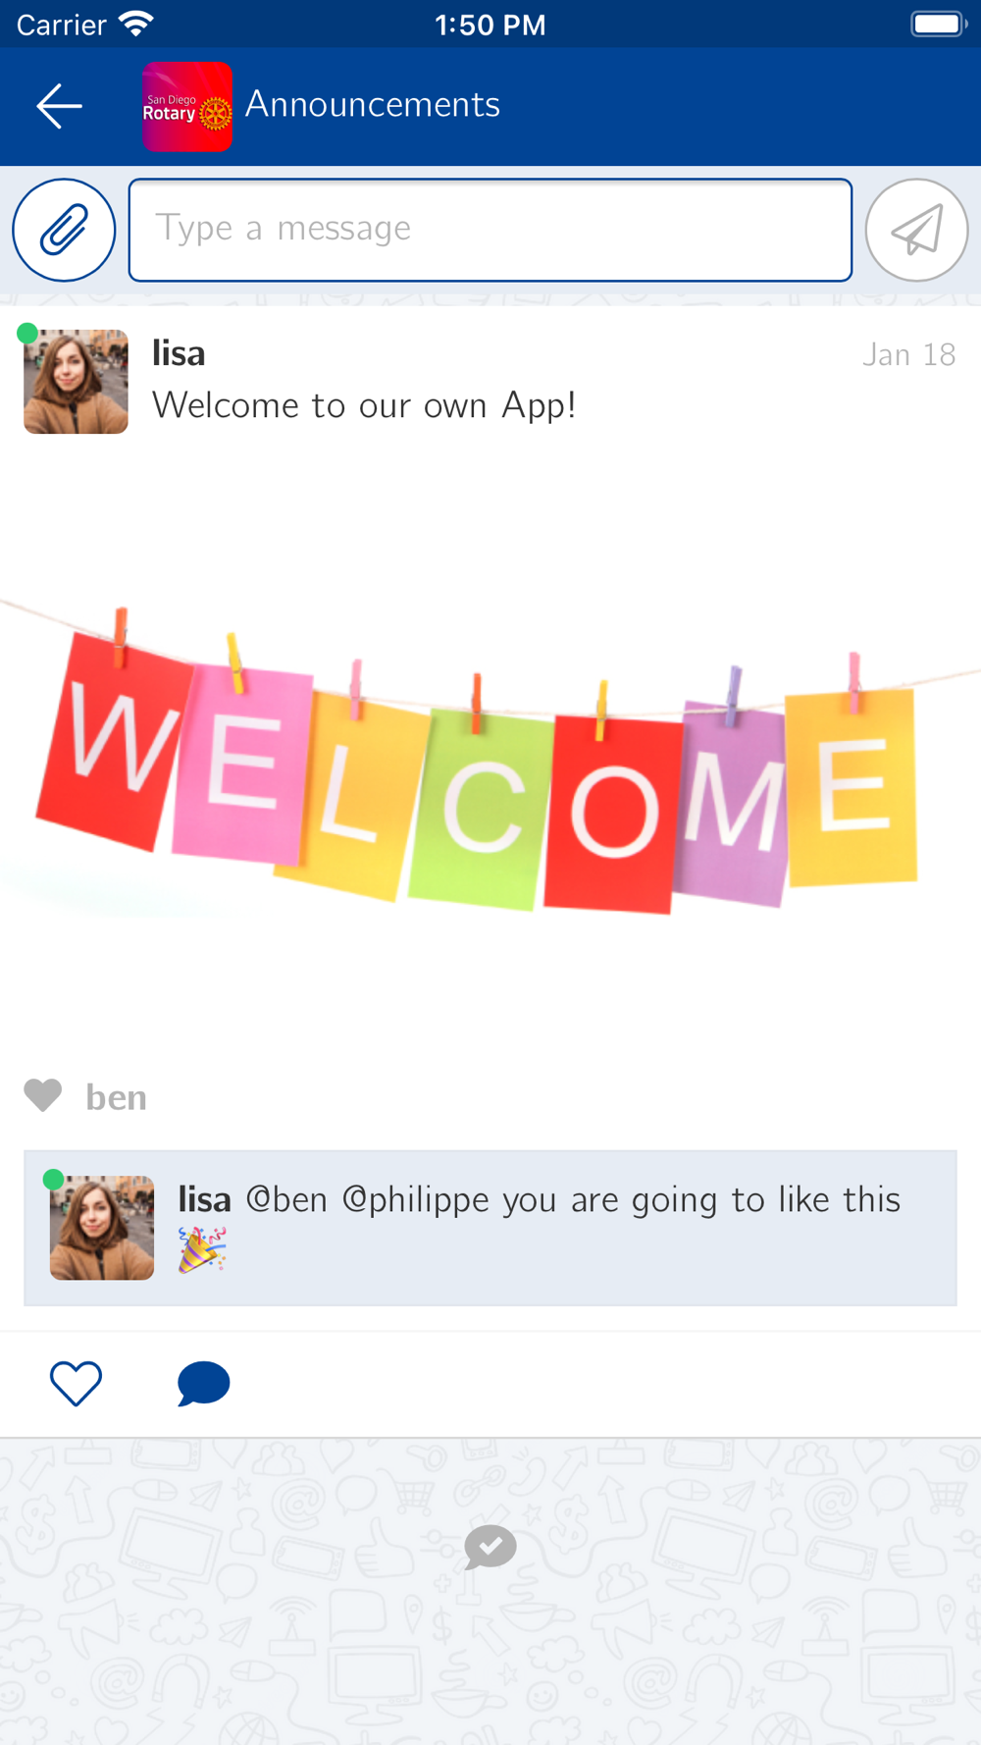Tap the paperclip attachment button
This screenshot has height=1745, width=981.
click(x=64, y=231)
